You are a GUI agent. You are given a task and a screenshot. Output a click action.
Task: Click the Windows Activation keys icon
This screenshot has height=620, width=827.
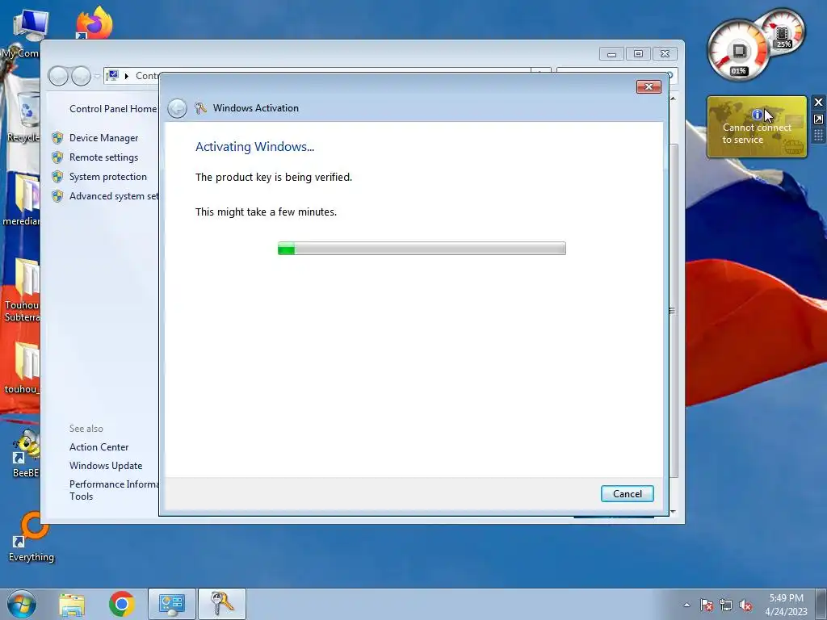(200, 108)
